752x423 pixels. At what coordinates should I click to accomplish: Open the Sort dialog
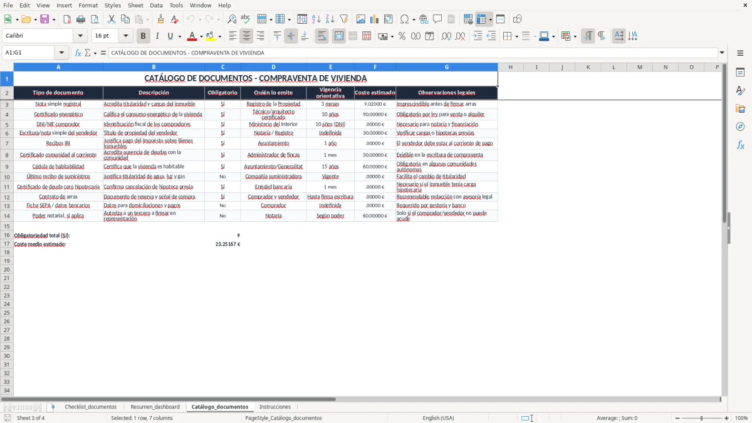[302, 19]
